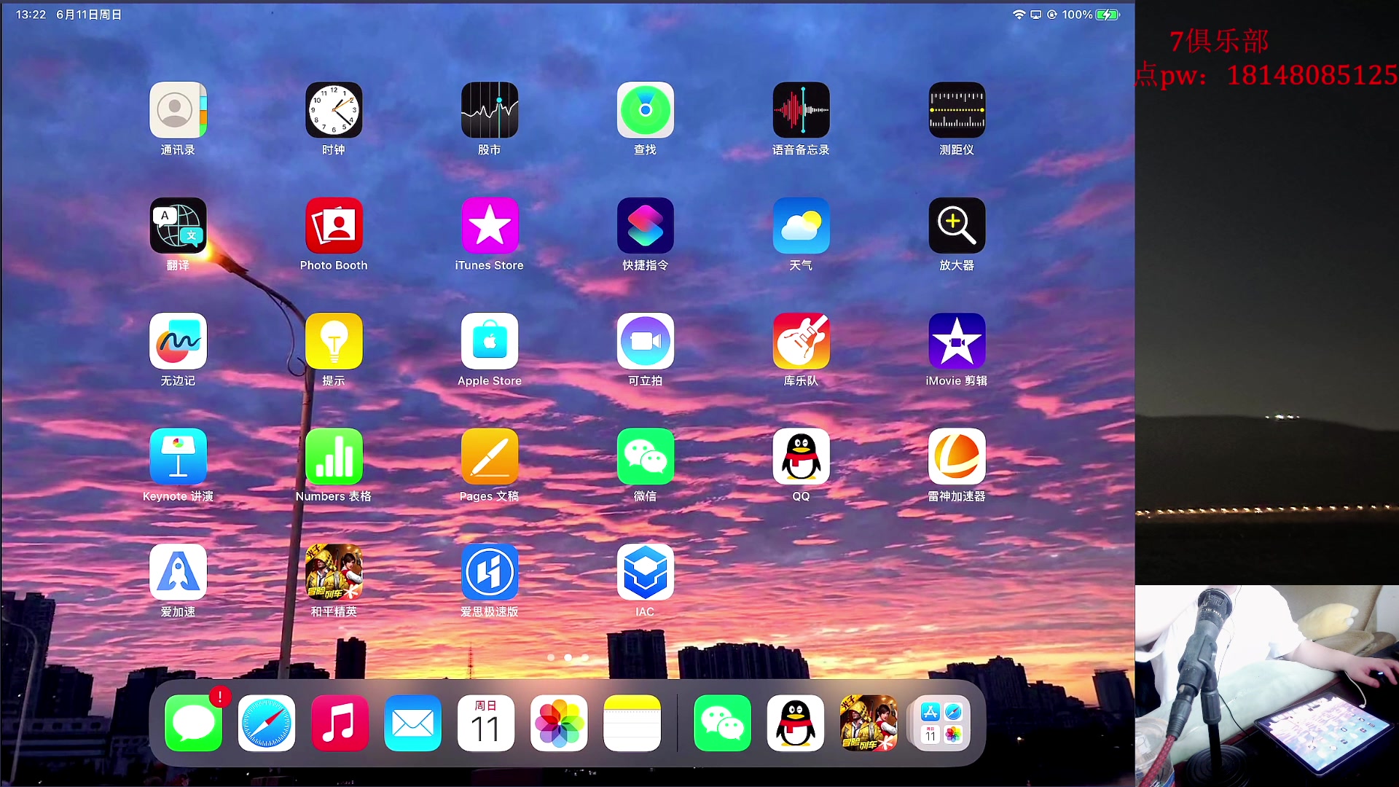Screen dimensions: 1399x787
Task: Open the Photo Booth app
Action: coord(334,226)
